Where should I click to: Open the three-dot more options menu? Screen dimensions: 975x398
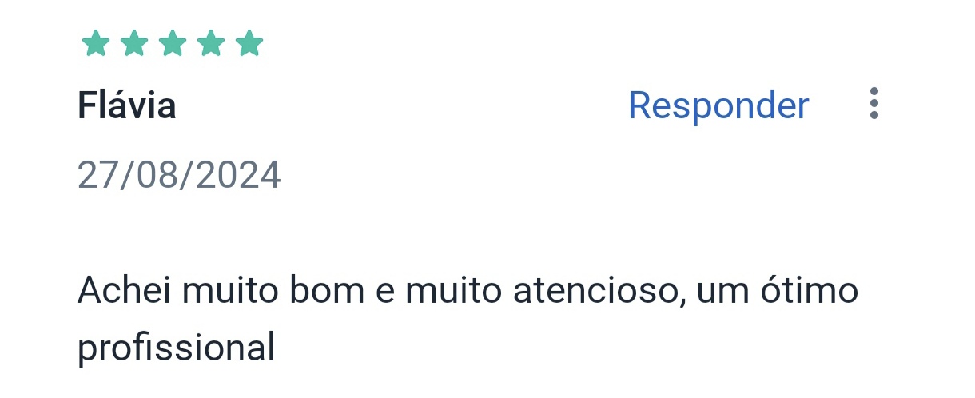tap(874, 104)
